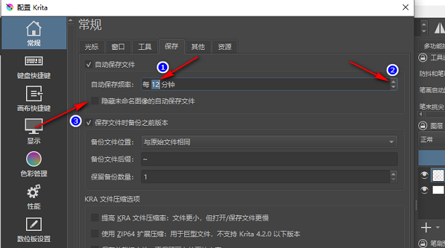Open the 性能 performance settings page
This screenshot has width=445, height=248.
pos(34,197)
